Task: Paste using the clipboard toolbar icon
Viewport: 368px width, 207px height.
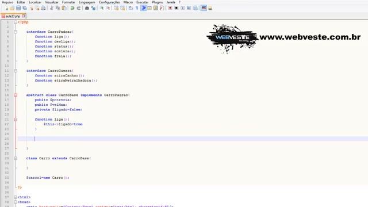Action: 64,8
